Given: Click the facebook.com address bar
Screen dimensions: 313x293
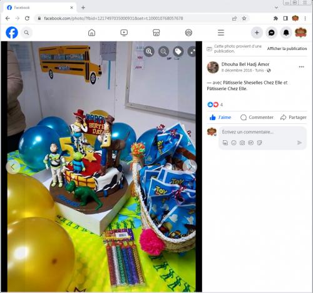Looking at the screenshot, I should tap(133, 18).
